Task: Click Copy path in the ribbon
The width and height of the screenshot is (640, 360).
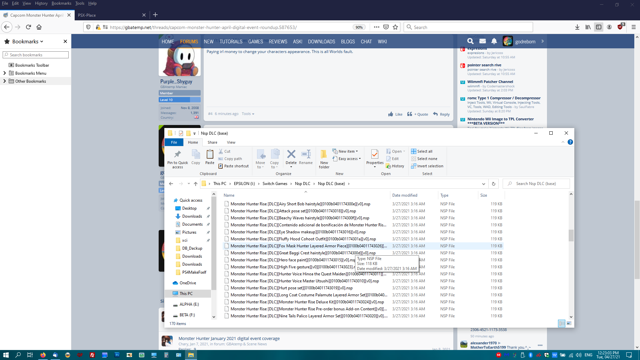Action: pos(230,159)
